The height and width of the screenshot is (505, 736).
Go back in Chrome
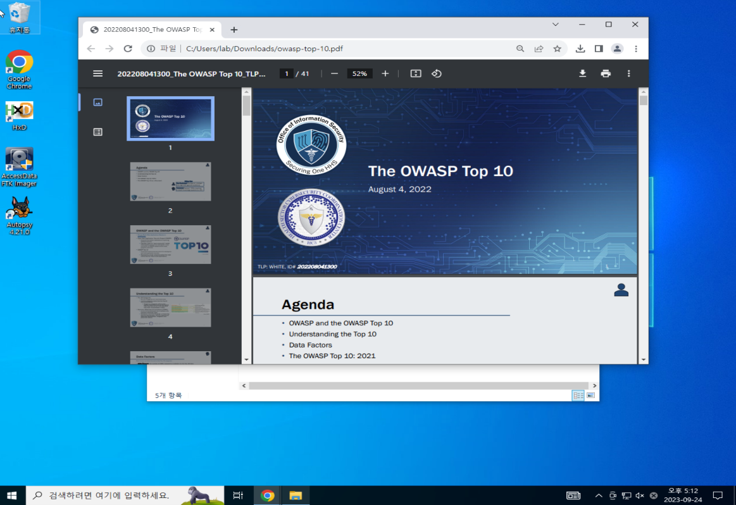[91, 49]
